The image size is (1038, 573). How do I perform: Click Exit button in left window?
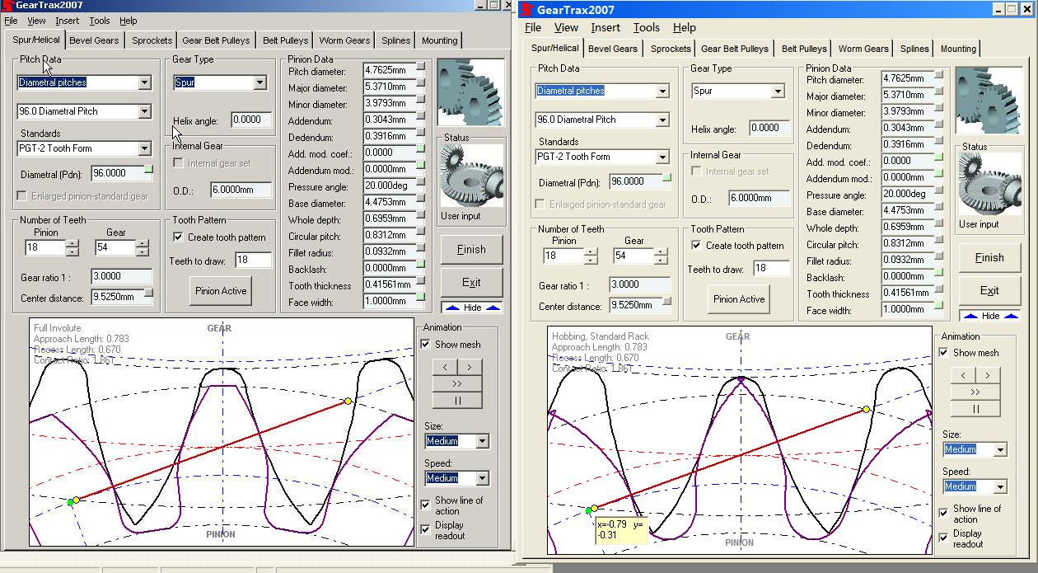pyautogui.click(x=471, y=282)
